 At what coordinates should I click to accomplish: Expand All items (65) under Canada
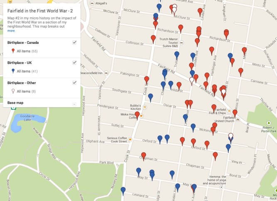click(x=27, y=51)
